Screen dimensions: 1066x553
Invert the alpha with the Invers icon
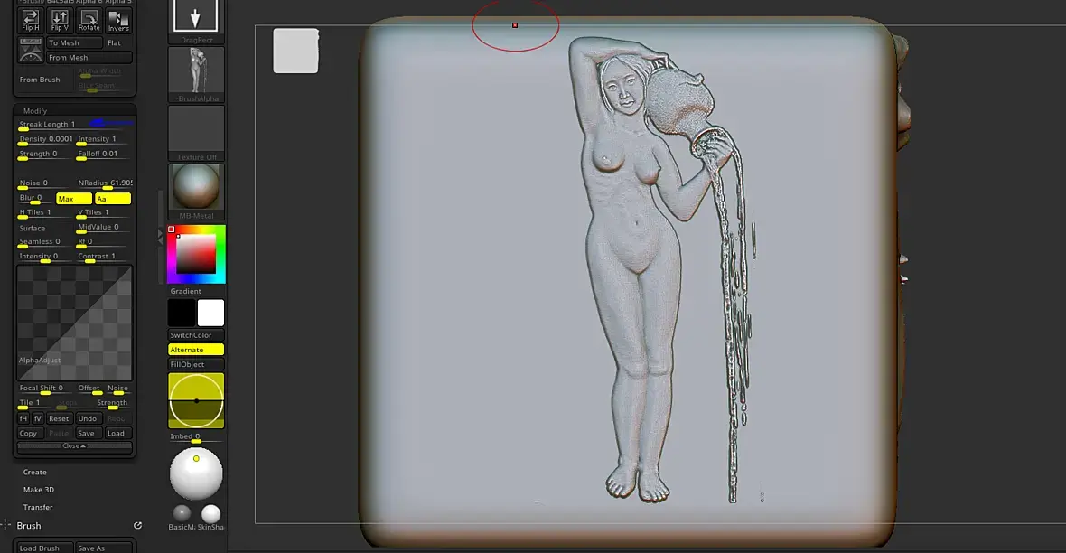(118, 20)
